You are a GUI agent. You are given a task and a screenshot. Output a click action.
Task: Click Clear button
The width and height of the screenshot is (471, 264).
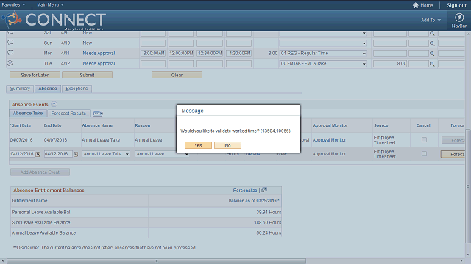[177, 75]
